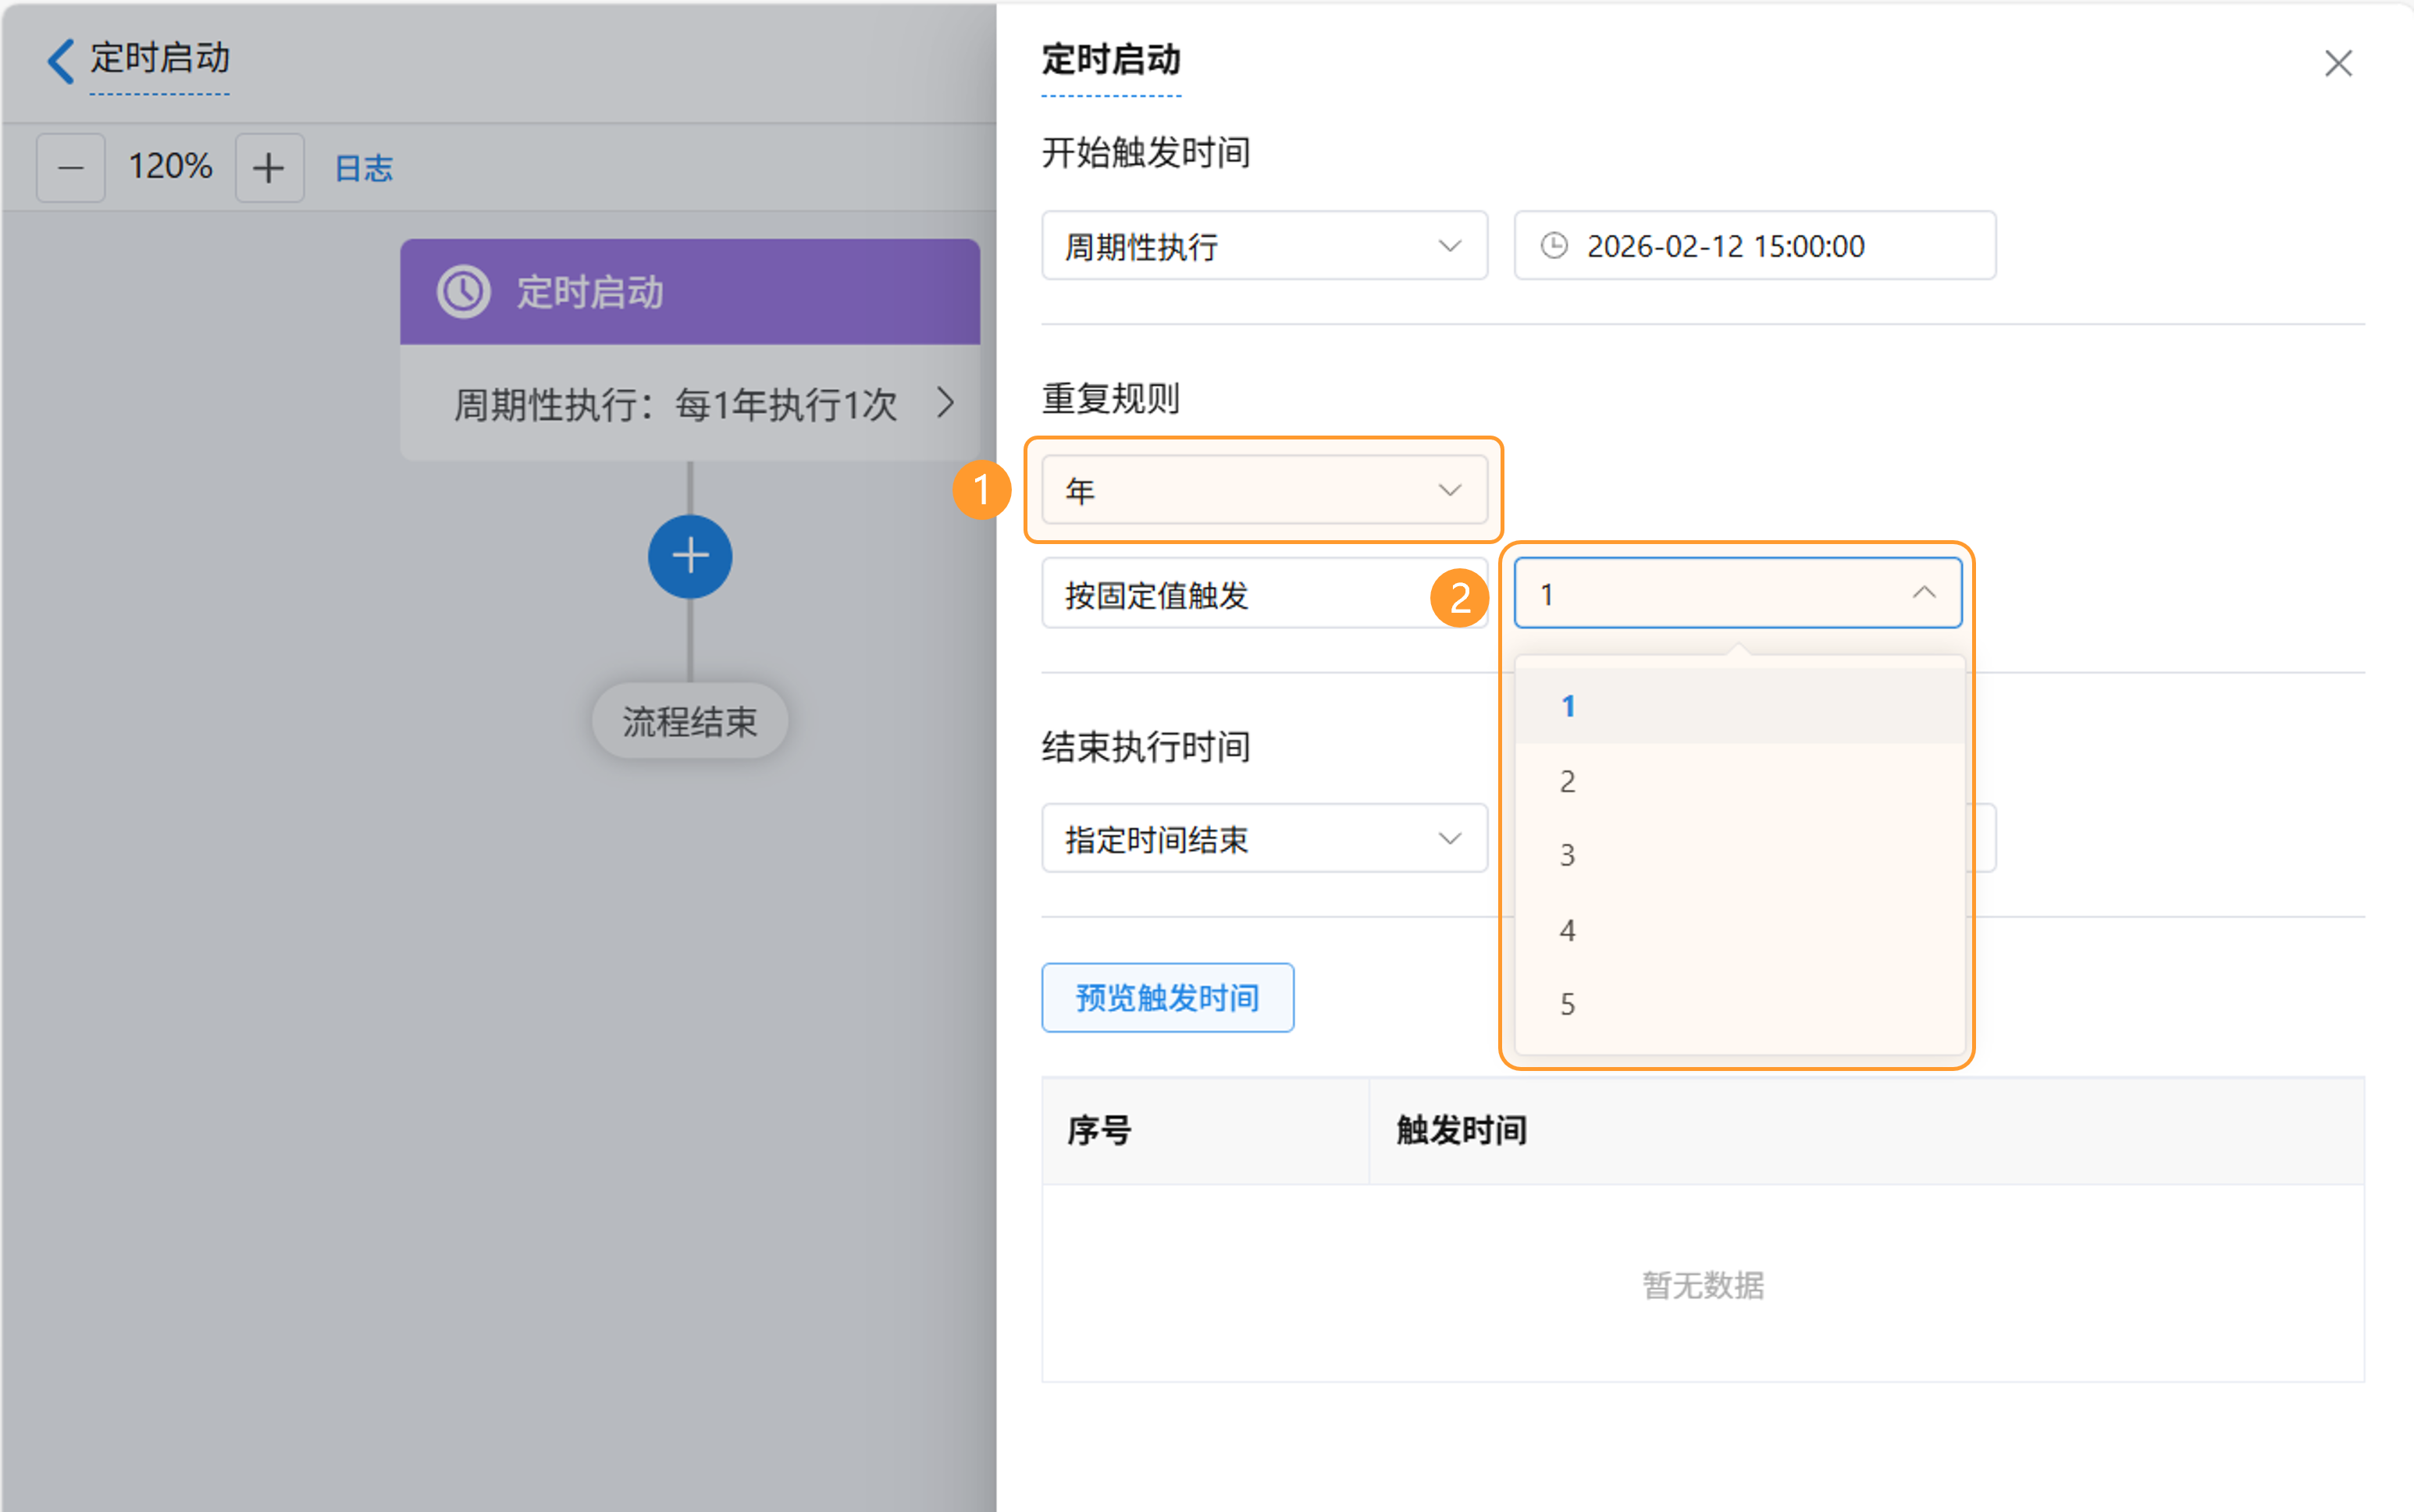Open the 日志 link
This screenshot has width=2414, height=1512.
(x=363, y=168)
